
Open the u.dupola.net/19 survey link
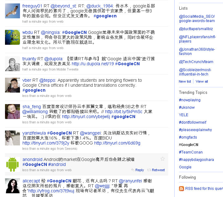tap(93, 64)
